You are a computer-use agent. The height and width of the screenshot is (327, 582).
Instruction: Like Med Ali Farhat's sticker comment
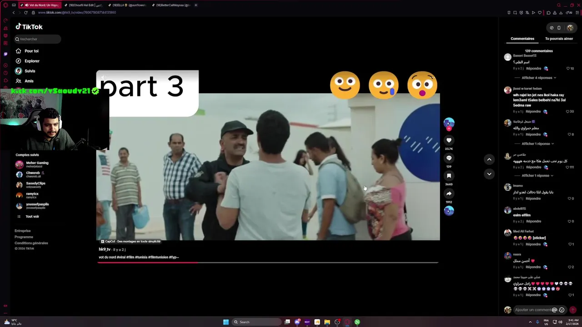coord(570,244)
